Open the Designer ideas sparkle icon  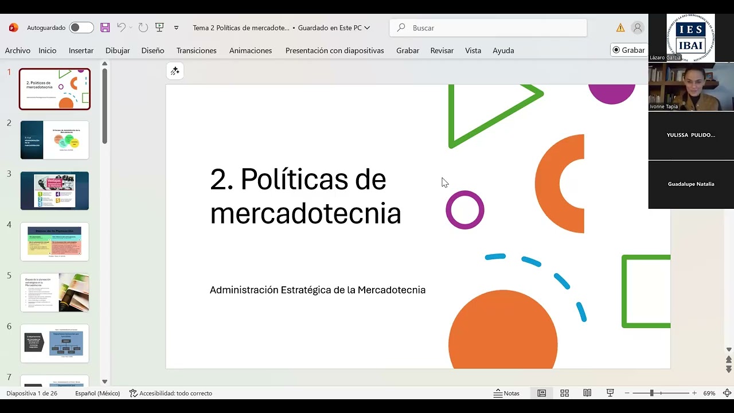point(175,71)
